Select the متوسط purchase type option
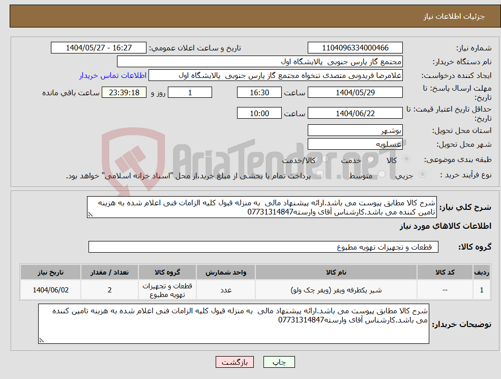Screen dimensions: 501x379 click(382, 172)
